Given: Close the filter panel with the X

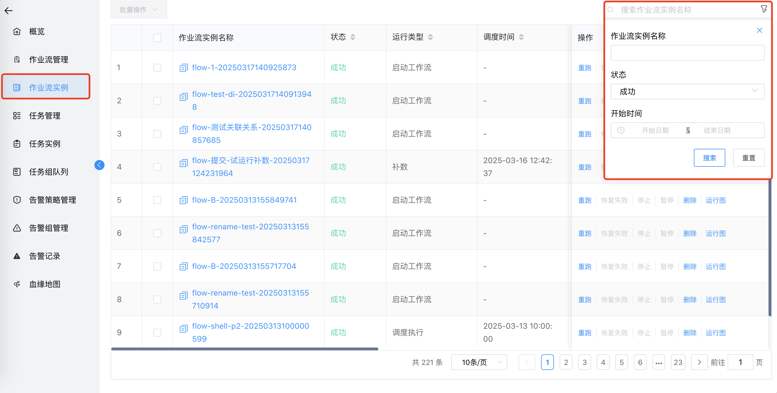Looking at the screenshot, I should click(x=759, y=30).
